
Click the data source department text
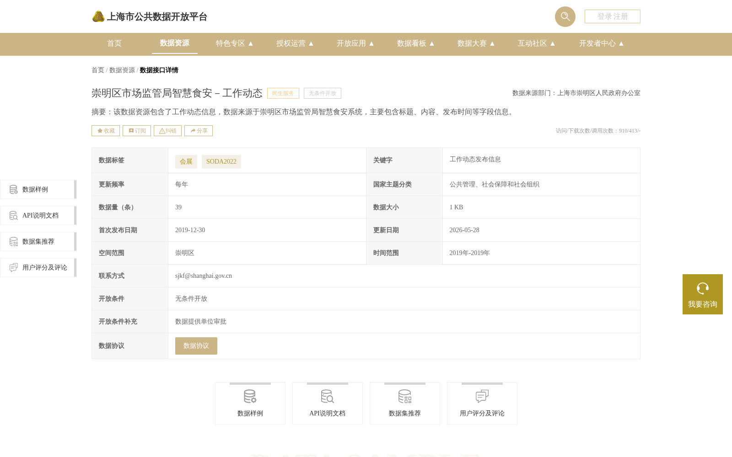(576, 93)
